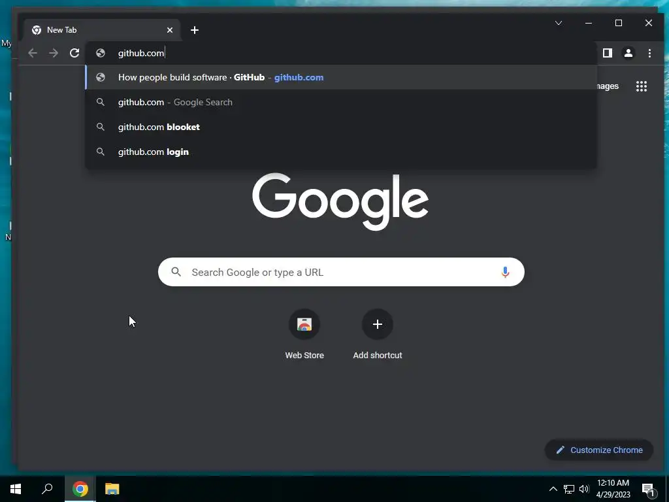Click the forward navigation arrow
The image size is (669, 502).
coord(54,53)
